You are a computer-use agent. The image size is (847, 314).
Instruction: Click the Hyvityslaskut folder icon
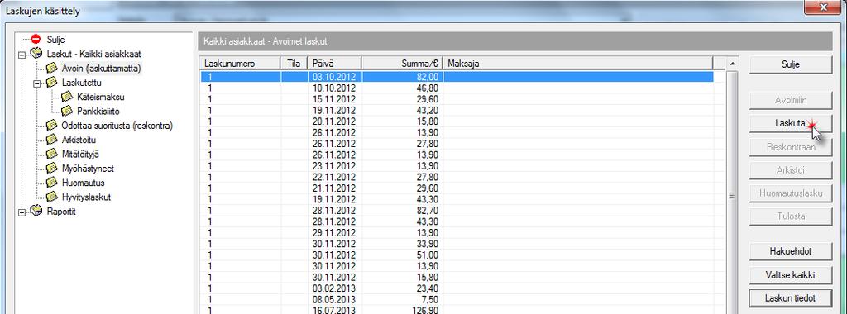pos(52,197)
